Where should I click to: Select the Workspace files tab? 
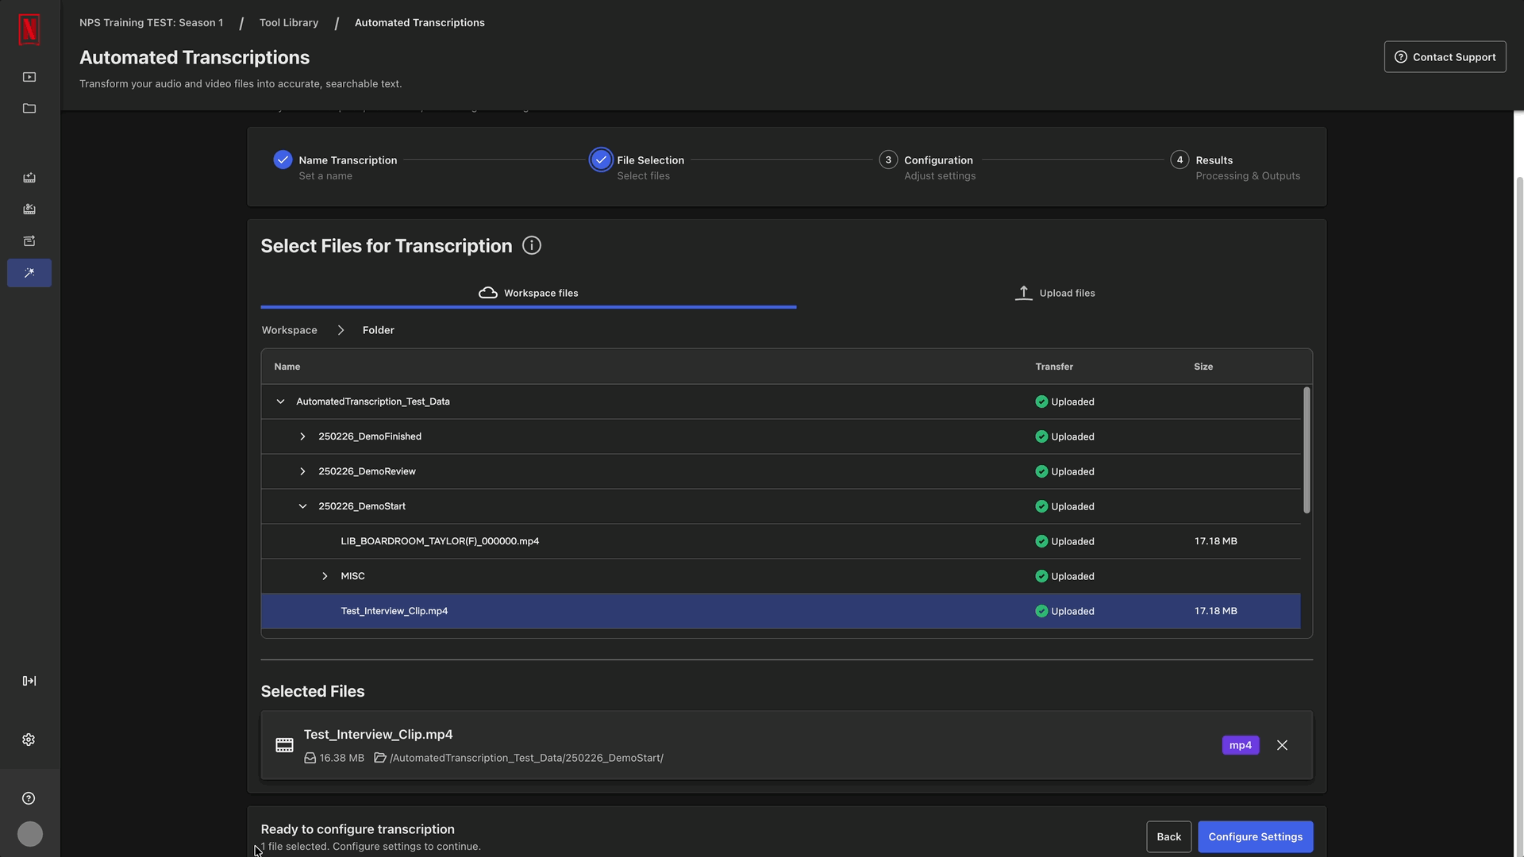(x=529, y=293)
